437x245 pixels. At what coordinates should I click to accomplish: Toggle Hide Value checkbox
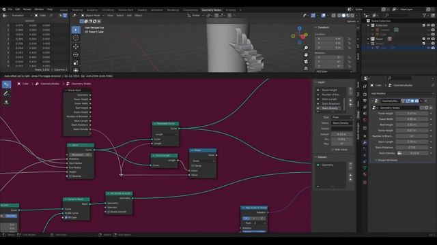(x=333, y=150)
